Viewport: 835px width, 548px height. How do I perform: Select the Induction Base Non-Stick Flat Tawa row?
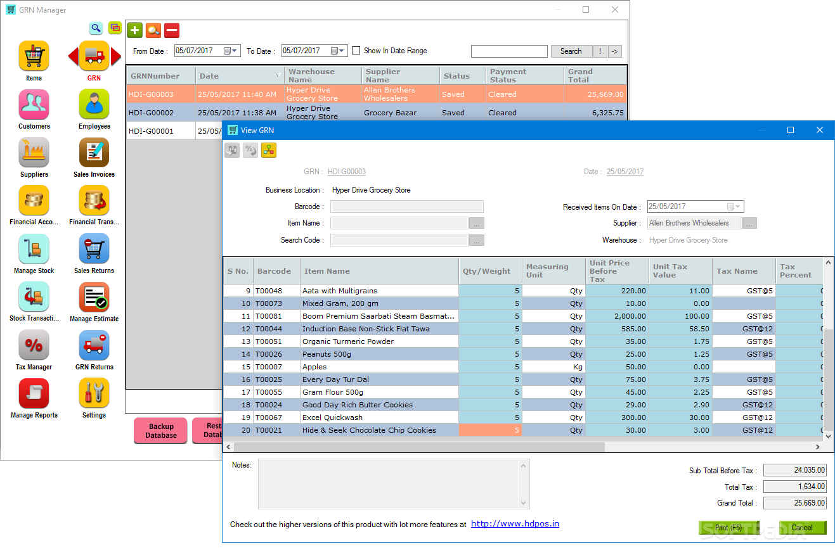pyautogui.click(x=523, y=329)
